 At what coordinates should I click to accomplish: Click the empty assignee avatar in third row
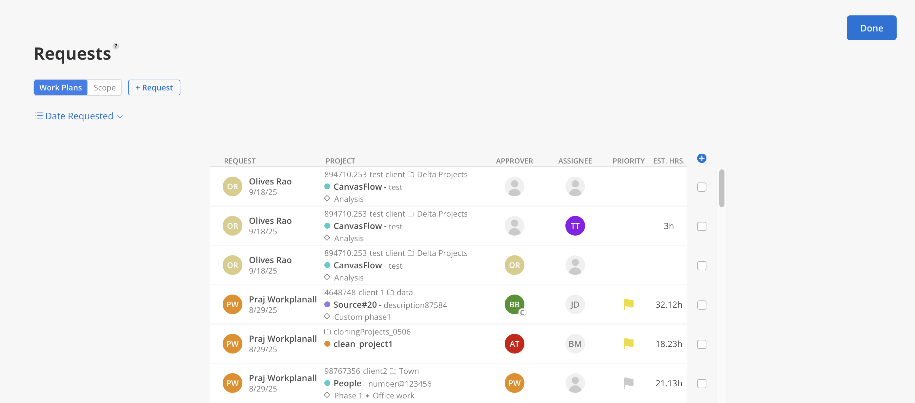575,265
